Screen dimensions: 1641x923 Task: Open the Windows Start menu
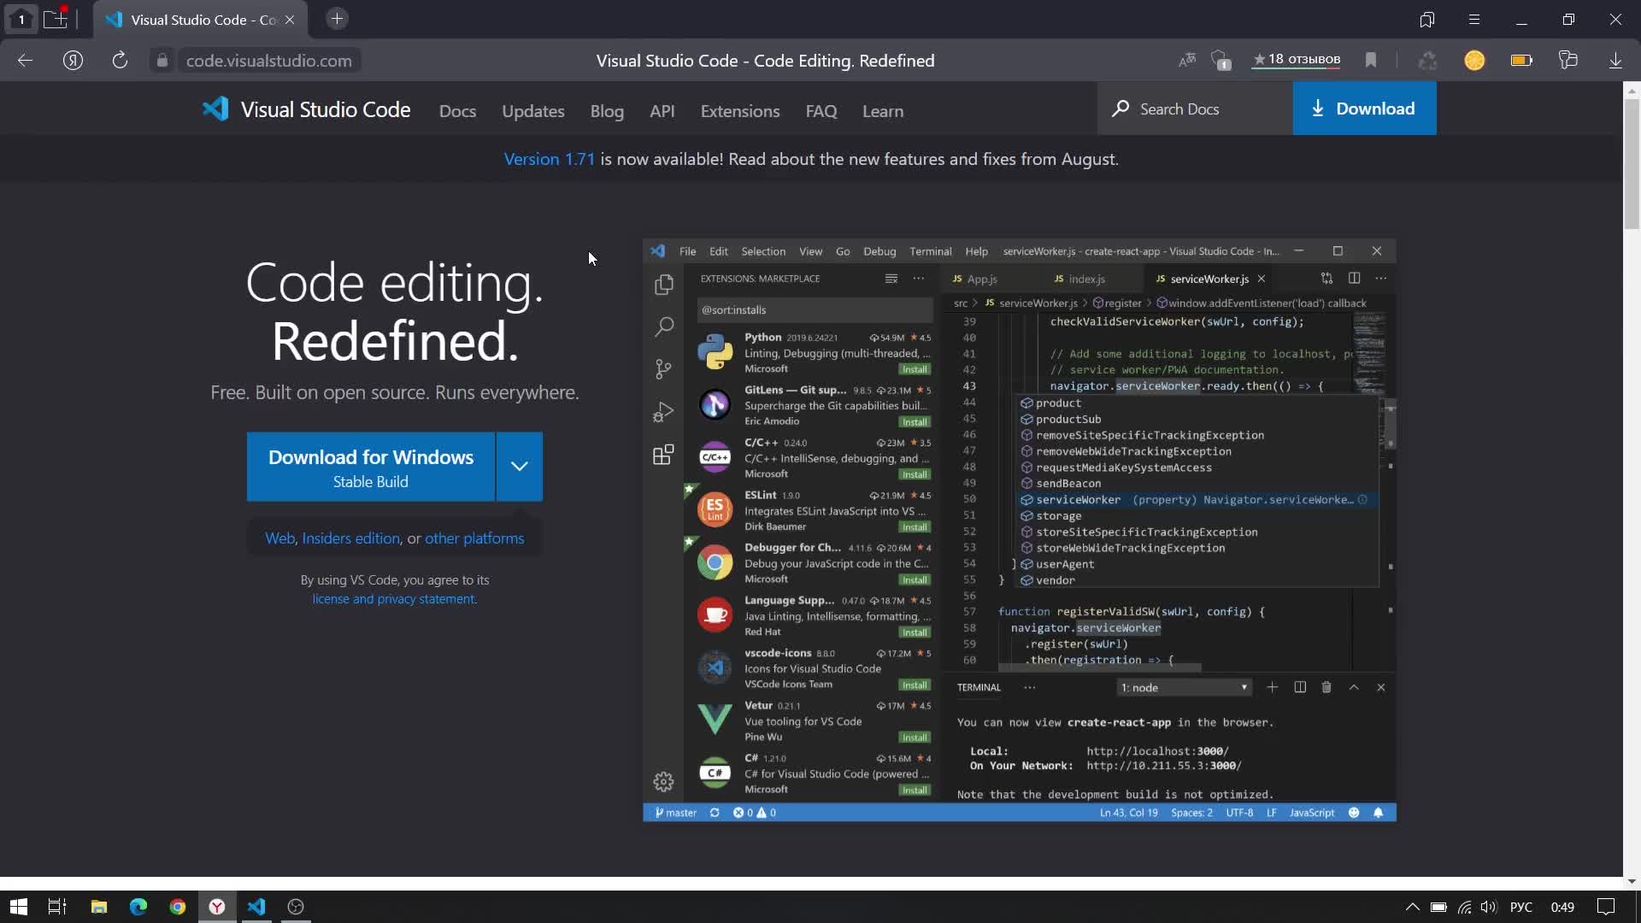coord(19,907)
